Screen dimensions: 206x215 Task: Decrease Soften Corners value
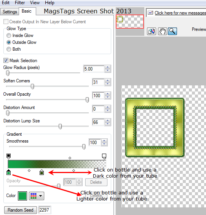click(108, 84)
